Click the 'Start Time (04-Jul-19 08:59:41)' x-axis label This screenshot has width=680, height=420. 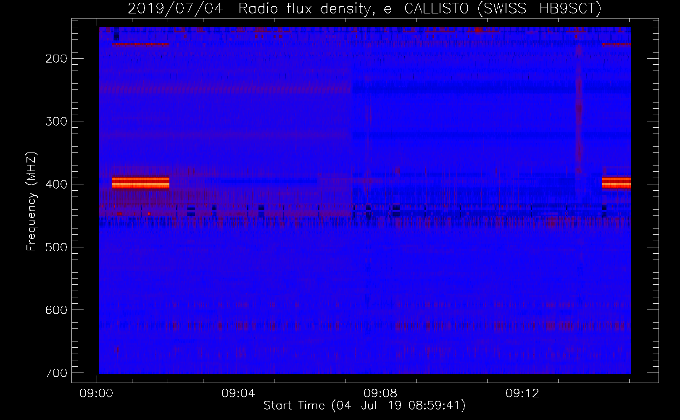coord(364,406)
